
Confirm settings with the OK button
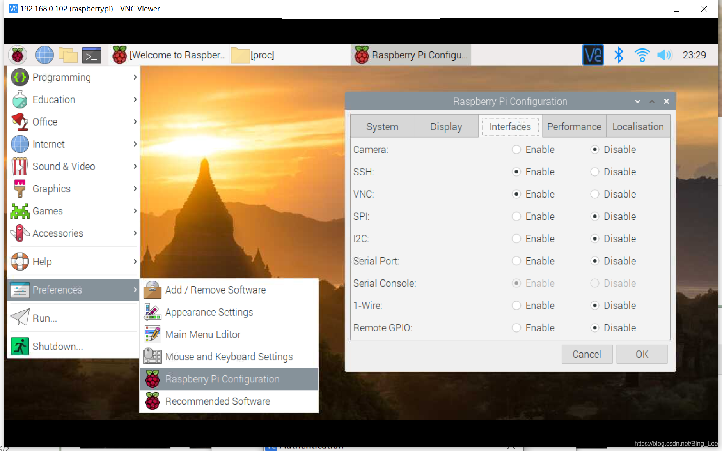642,354
